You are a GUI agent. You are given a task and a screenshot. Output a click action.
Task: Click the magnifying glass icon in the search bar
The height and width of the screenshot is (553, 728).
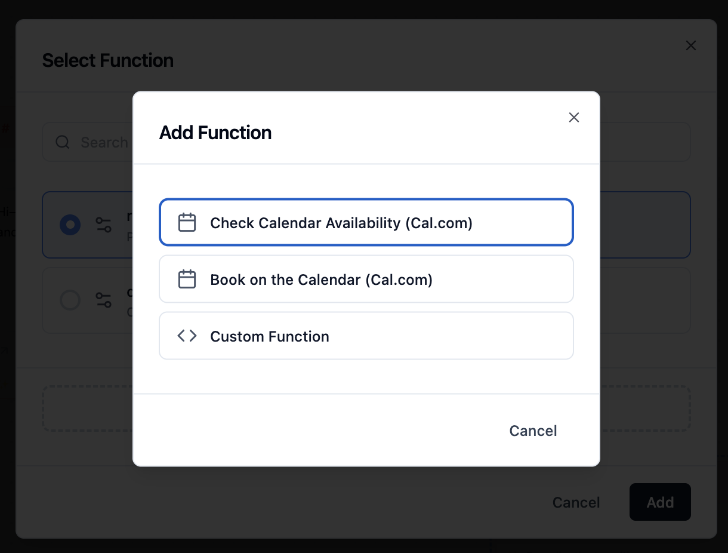[x=62, y=142]
